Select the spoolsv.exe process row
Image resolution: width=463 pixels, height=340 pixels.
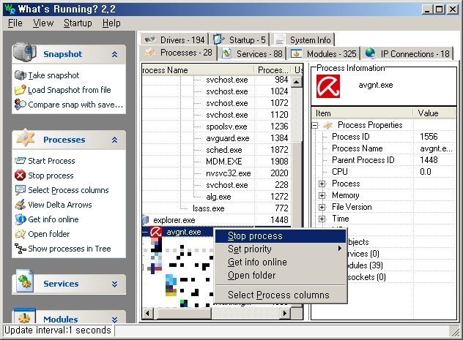tap(216, 126)
